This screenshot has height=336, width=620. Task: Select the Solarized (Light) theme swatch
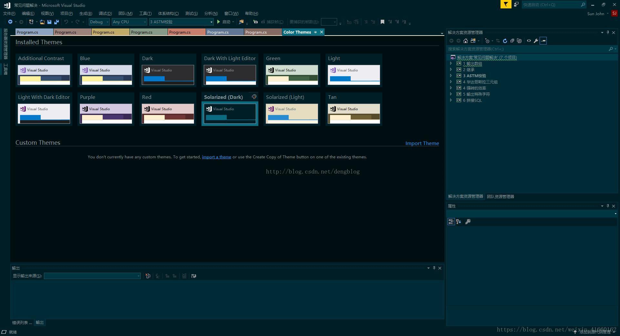click(292, 114)
